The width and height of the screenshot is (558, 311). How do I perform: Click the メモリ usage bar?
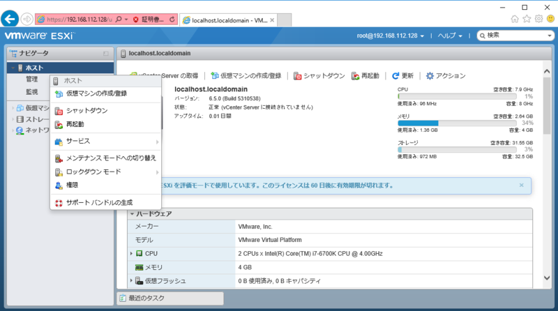(x=457, y=123)
